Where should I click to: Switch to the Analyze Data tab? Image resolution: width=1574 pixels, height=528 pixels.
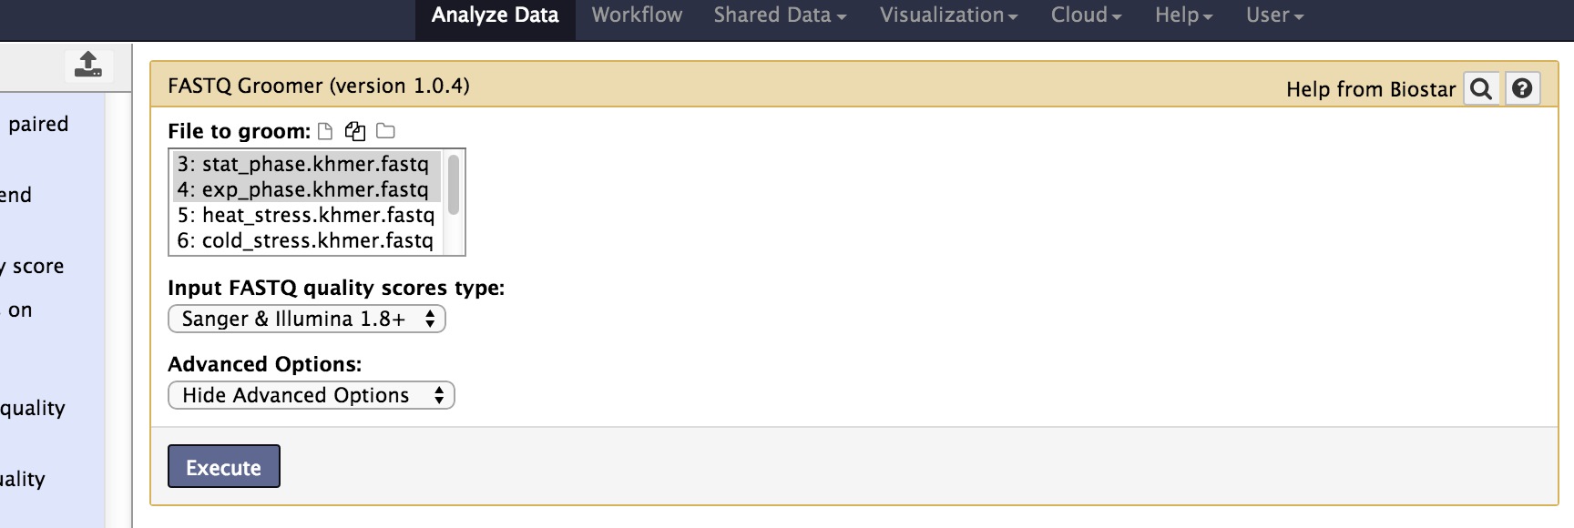495,15
